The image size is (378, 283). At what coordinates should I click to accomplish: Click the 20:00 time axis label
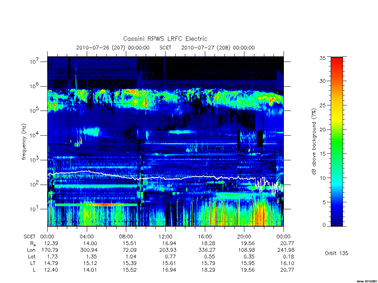click(244, 237)
